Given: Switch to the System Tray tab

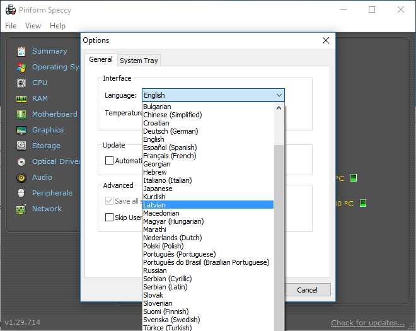Looking at the screenshot, I should (x=139, y=61).
